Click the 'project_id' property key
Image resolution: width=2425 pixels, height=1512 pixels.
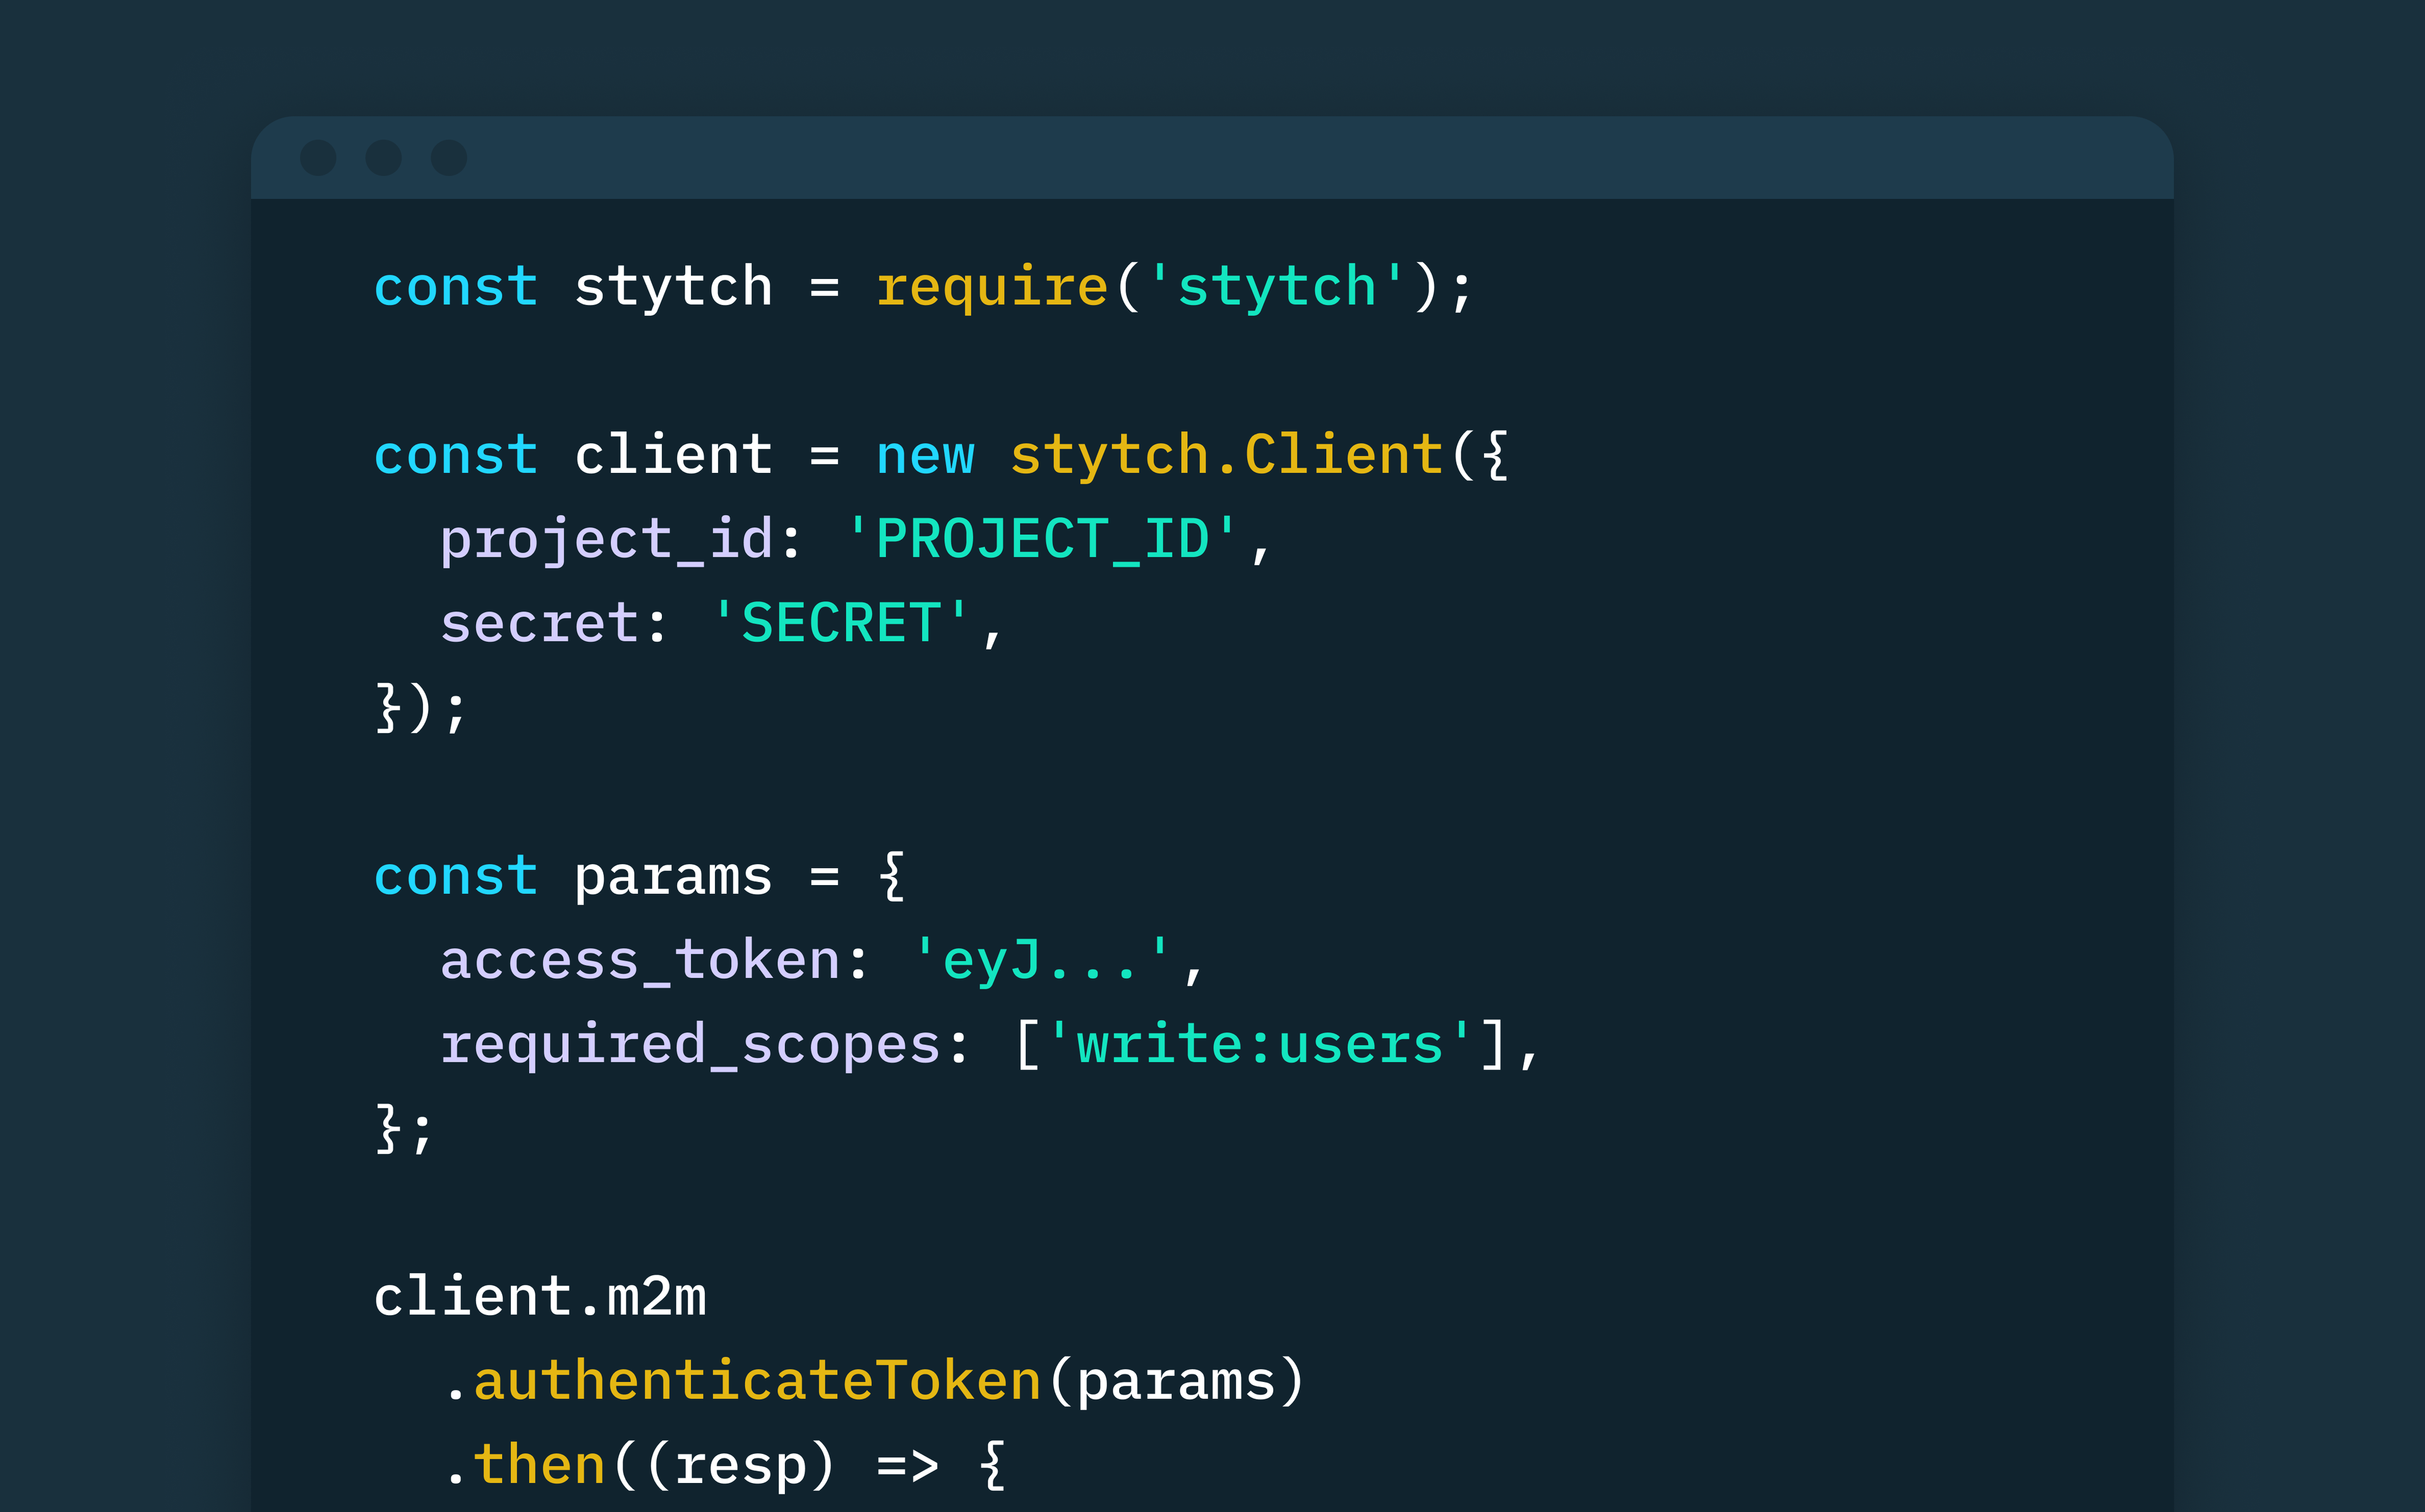(x=606, y=540)
